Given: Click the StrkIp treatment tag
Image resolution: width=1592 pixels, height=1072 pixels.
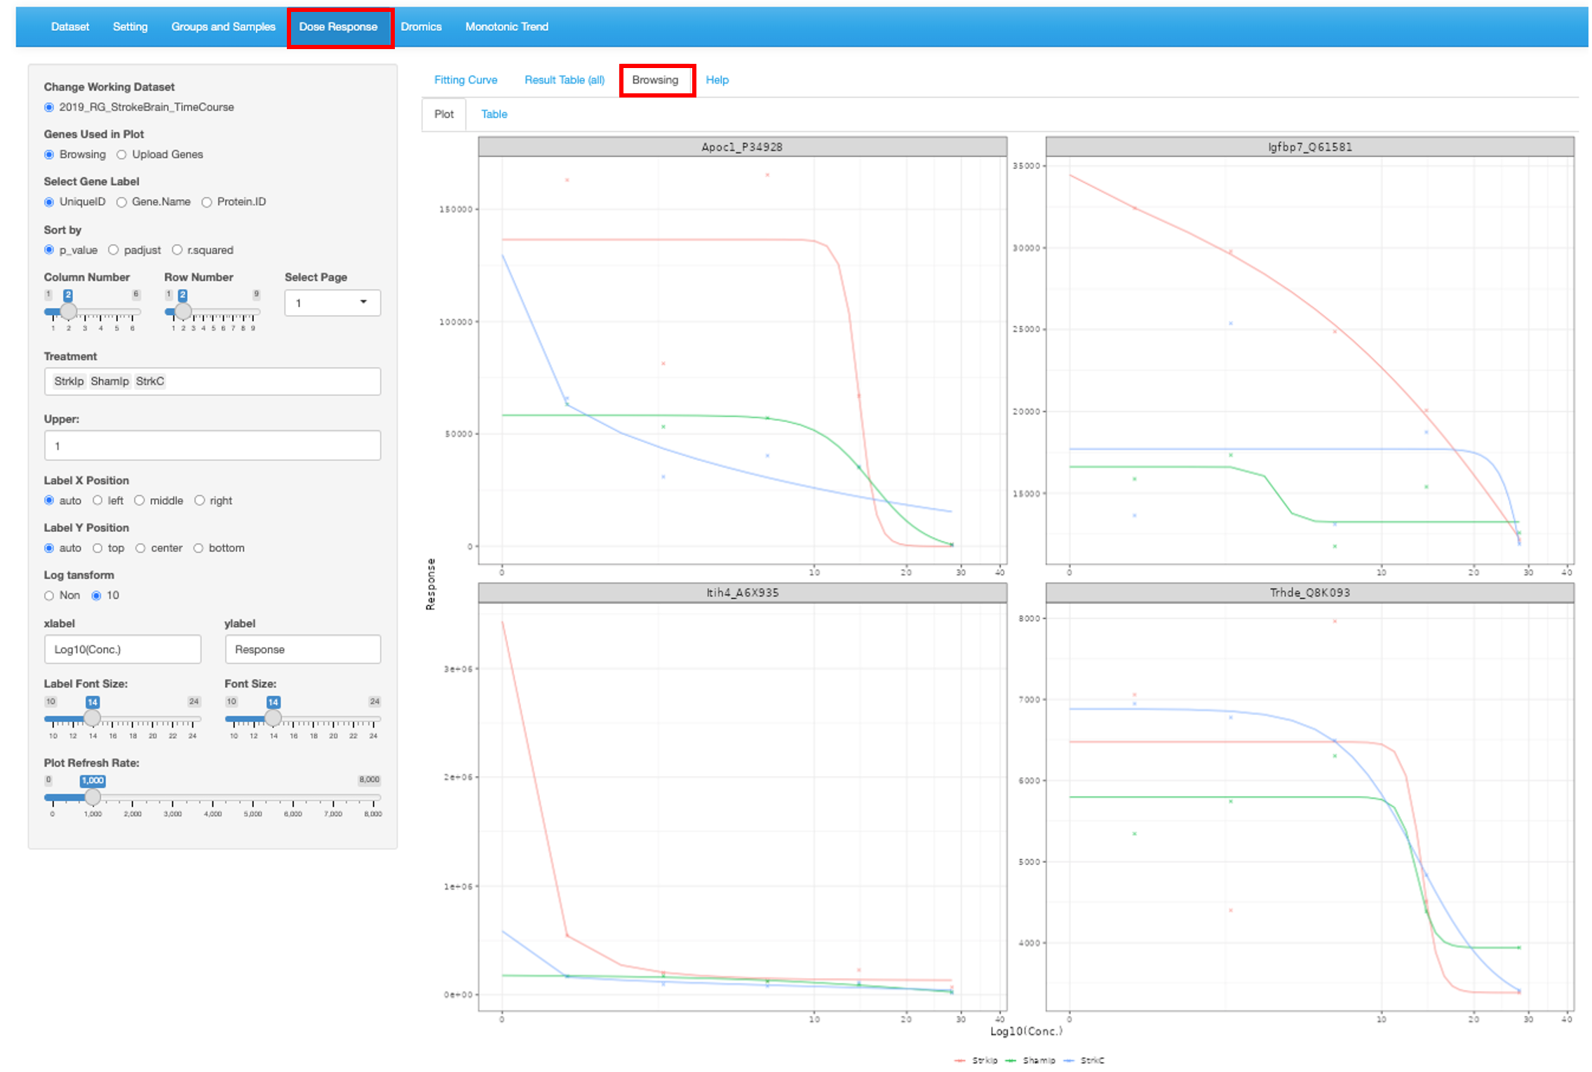Looking at the screenshot, I should 69,381.
